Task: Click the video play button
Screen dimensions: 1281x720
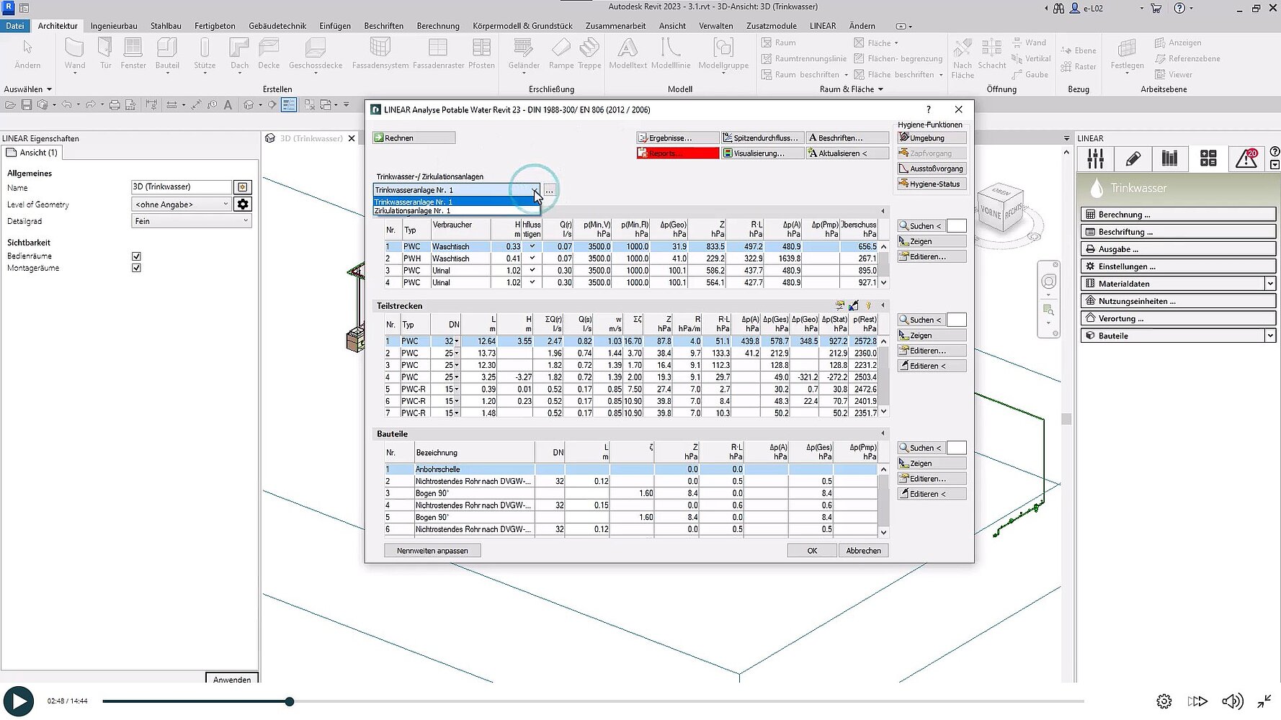Action: pyautogui.click(x=19, y=701)
